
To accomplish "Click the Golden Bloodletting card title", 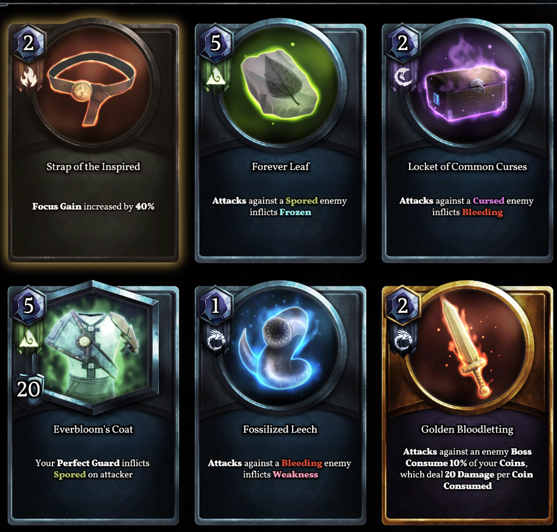I will point(467,429).
